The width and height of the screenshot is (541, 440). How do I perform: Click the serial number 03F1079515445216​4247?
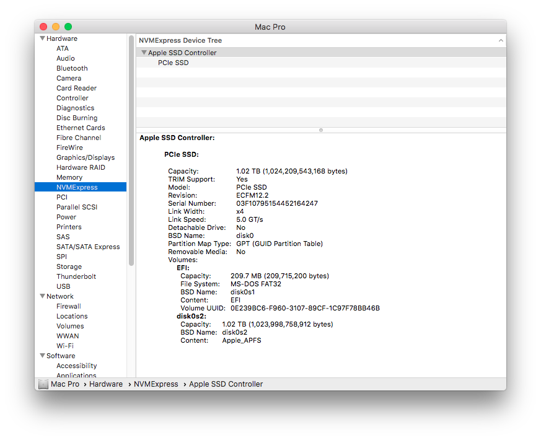click(x=277, y=203)
